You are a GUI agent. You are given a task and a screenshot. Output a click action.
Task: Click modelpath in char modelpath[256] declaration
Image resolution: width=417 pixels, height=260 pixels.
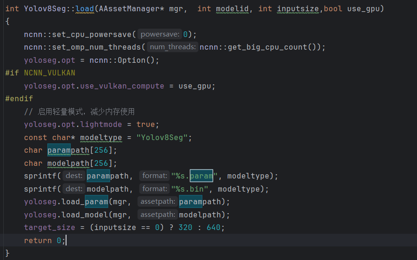pos(68,163)
